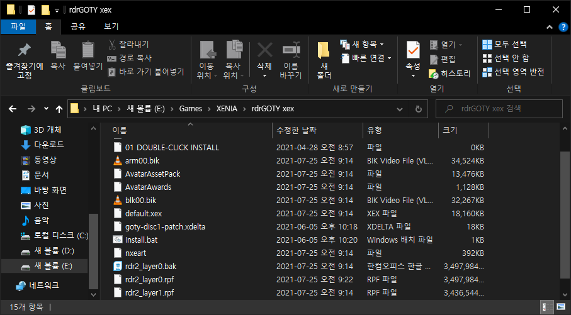Go up one folder level arrow
This screenshot has width=571, height=315.
[x=59, y=109]
